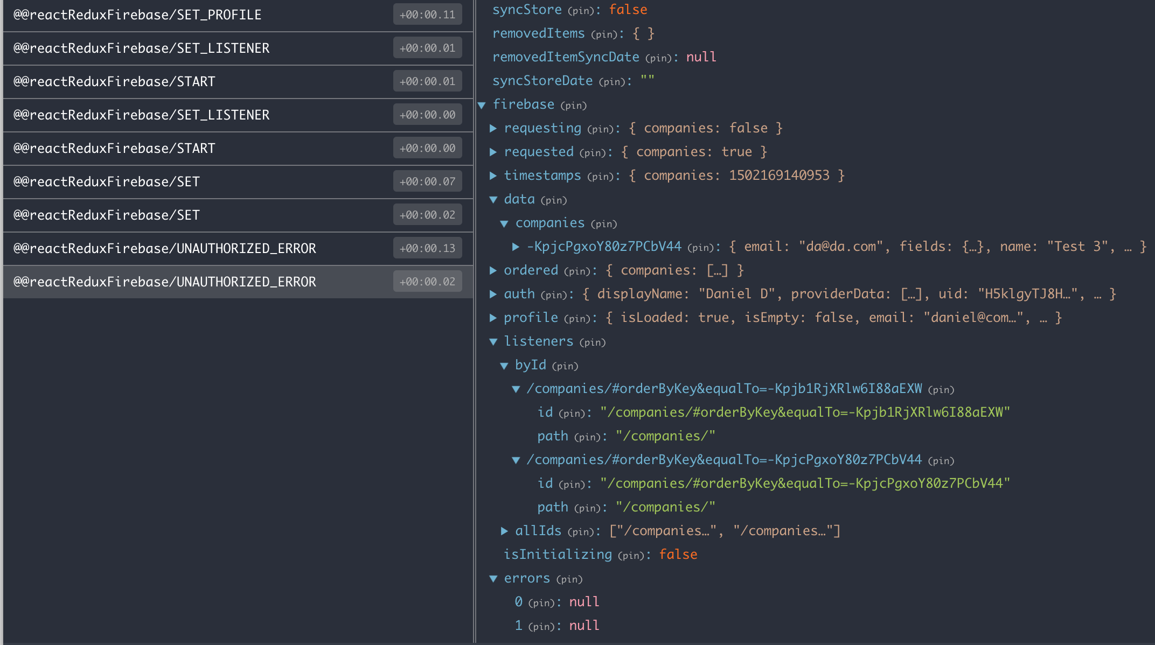Select the highlighted UNAUTHORIZED_ERROR action with +00:00.02

pyautogui.click(x=238, y=282)
